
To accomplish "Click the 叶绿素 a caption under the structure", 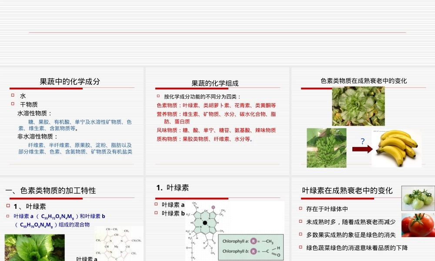I will click(87, 258).
